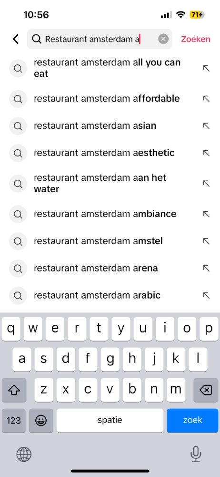Toggle the keyboard shift key

pos(14,390)
